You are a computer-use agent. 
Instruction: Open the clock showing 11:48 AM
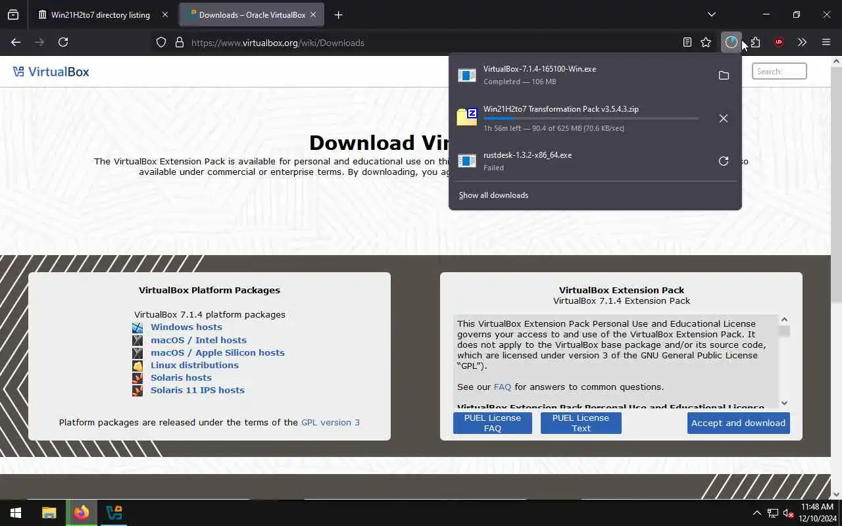[816, 513]
